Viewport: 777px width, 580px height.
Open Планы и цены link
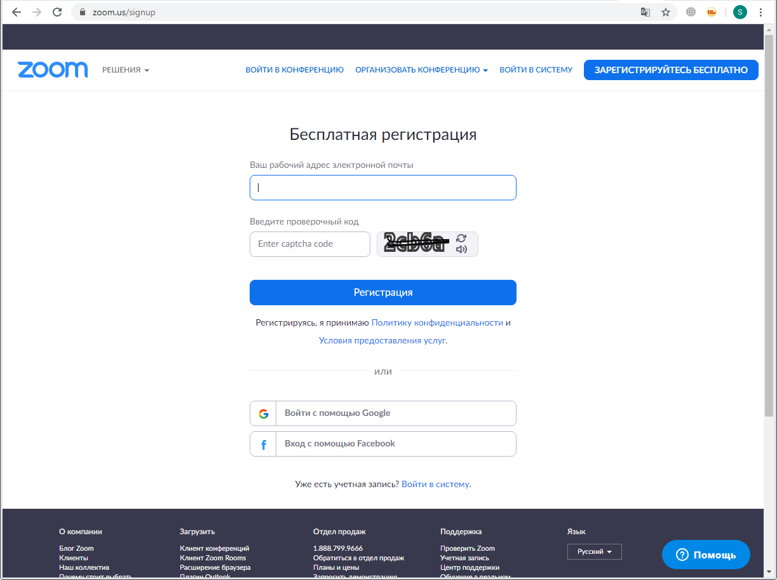click(x=336, y=567)
